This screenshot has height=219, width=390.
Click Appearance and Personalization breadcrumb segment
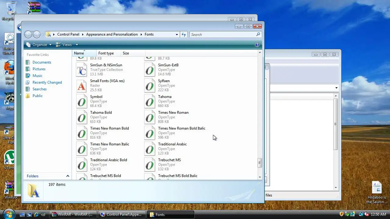[112, 34]
